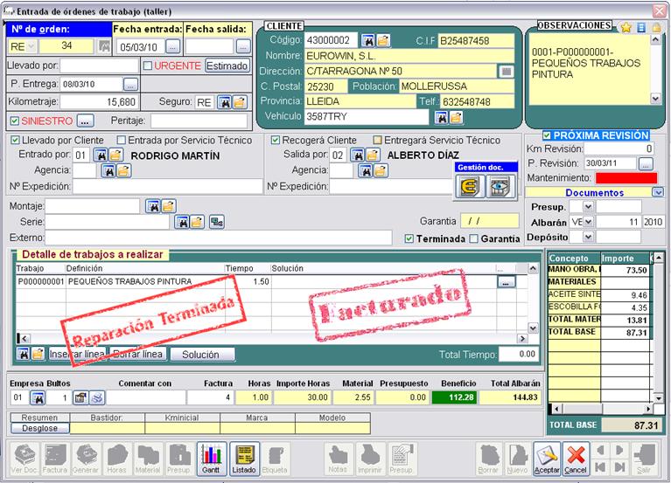Image resolution: width=671 pixels, height=483 pixels.
Task: Click the star icon above Observaciones
Action: [x=626, y=27]
